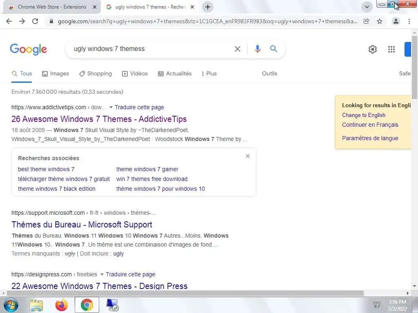The width and height of the screenshot is (418, 313).
Task: Go forward with the browser forward arrow
Action: tap(22, 21)
